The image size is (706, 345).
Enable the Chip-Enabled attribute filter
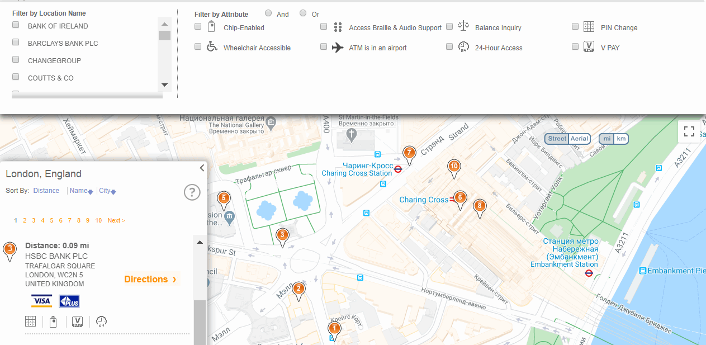(198, 27)
